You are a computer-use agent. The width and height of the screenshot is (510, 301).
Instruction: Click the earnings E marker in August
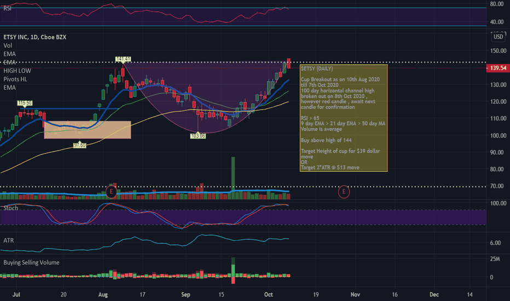click(111, 192)
